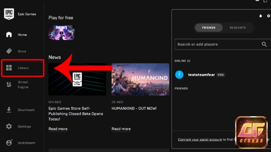Click the FRIENDS section header in list
The height and width of the screenshot is (152, 271).
coord(181,88)
